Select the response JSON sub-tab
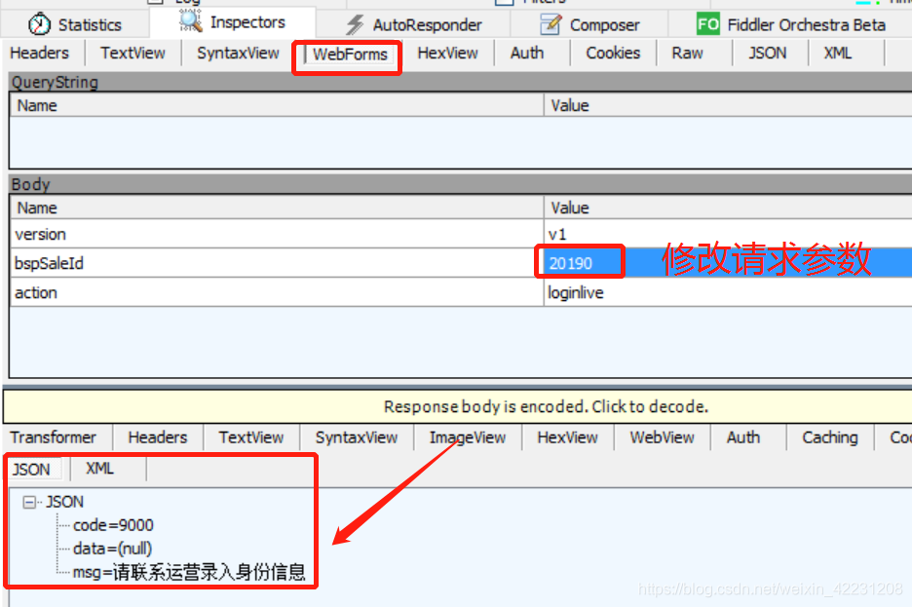The width and height of the screenshot is (912, 607). pyautogui.click(x=31, y=470)
